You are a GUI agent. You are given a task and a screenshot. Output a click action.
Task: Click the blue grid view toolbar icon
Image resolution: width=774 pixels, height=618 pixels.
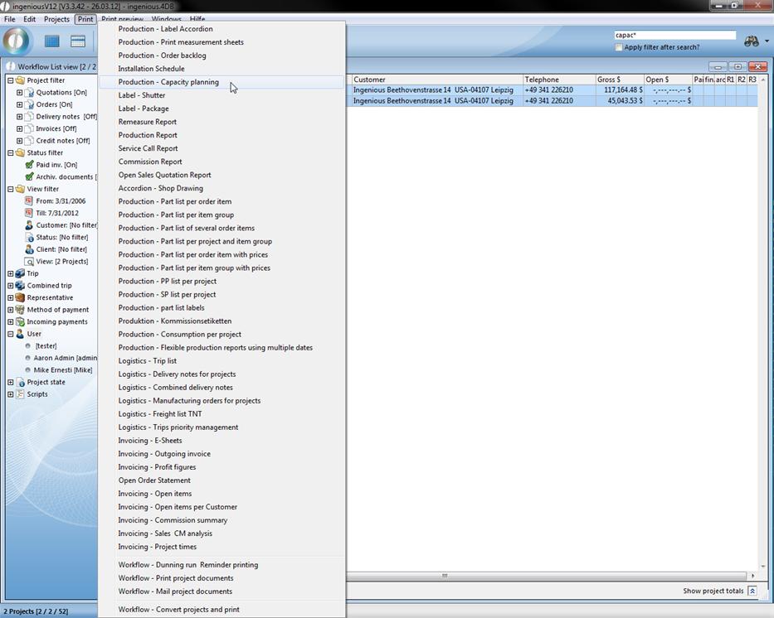point(51,41)
